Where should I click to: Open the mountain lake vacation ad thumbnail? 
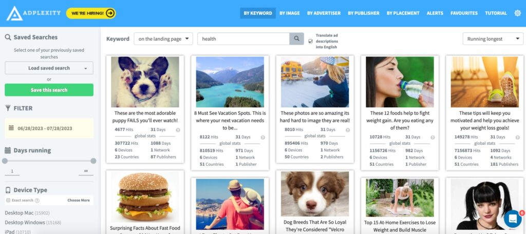click(230, 82)
